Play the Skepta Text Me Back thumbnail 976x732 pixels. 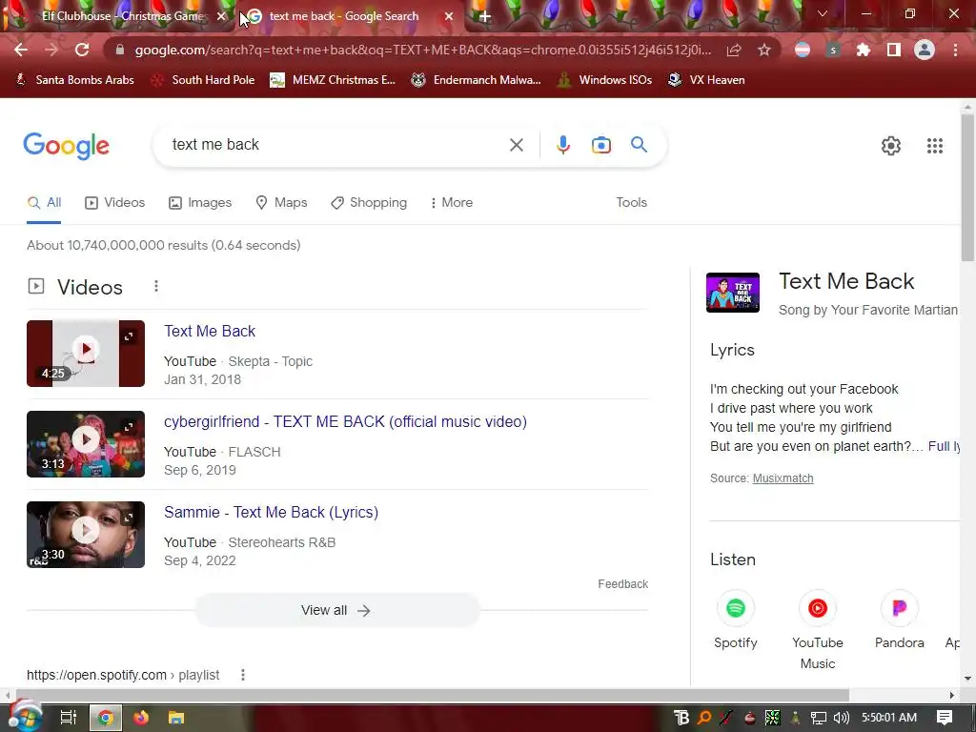(86, 354)
